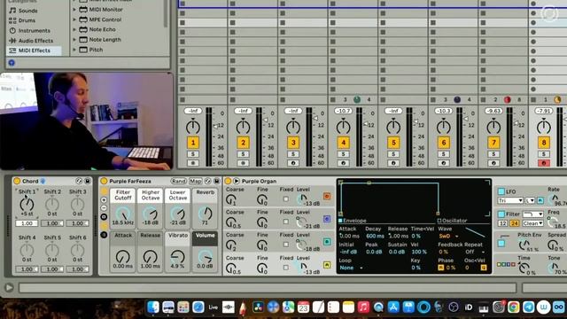Open the Repeat Off dropdown
Image resolution: width=567 pixels, height=319 pixels.
click(474, 252)
